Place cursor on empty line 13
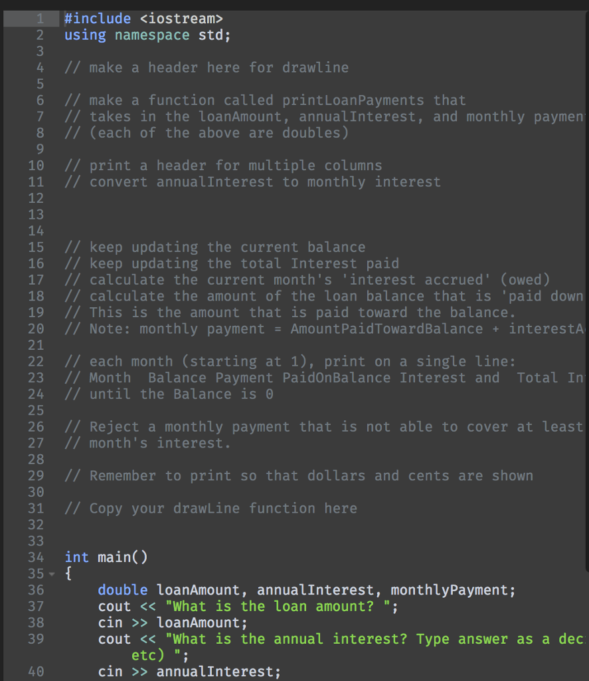 point(199,215)
